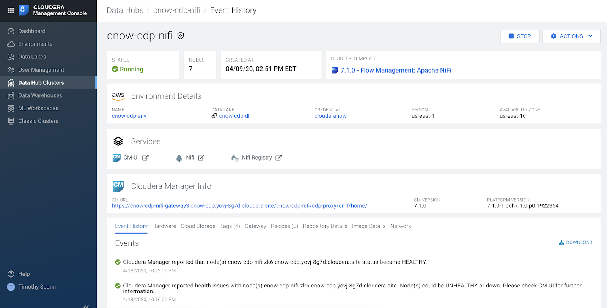The width and height of the screenshot is (607, 308).
Task: Open the app grid launcher icon
Action: [11, 10]
